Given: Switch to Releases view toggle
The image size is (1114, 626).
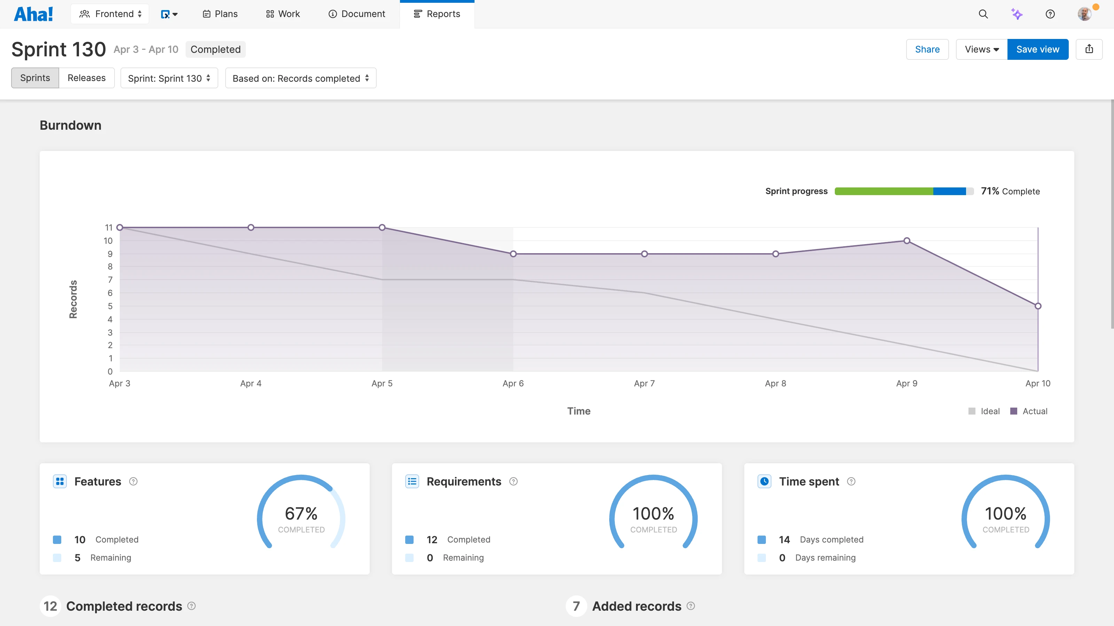Looking at the screenshot, I should coord(86,78).
